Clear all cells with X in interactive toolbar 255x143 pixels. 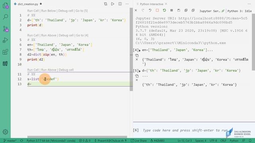click(136, 10)
